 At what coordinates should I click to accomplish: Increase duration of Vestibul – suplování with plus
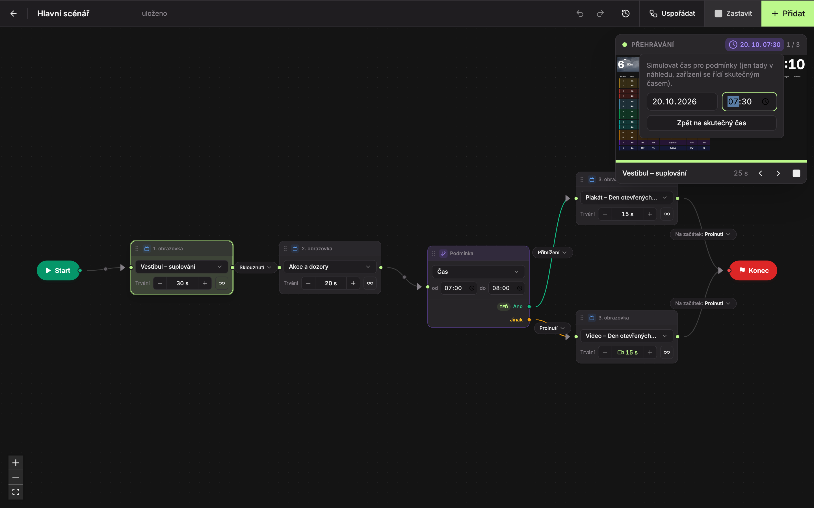click(x=205, y=283)
